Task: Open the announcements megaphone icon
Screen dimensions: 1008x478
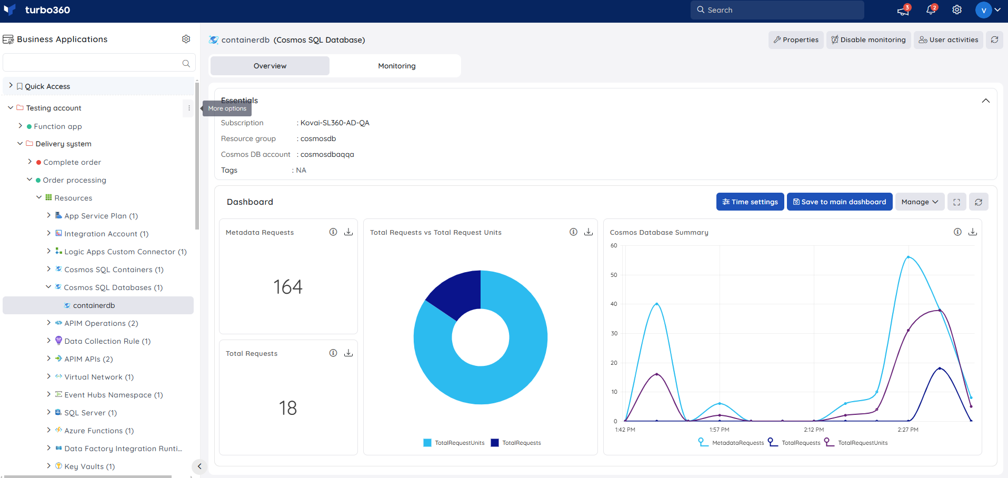Action: tap(903, 10)
